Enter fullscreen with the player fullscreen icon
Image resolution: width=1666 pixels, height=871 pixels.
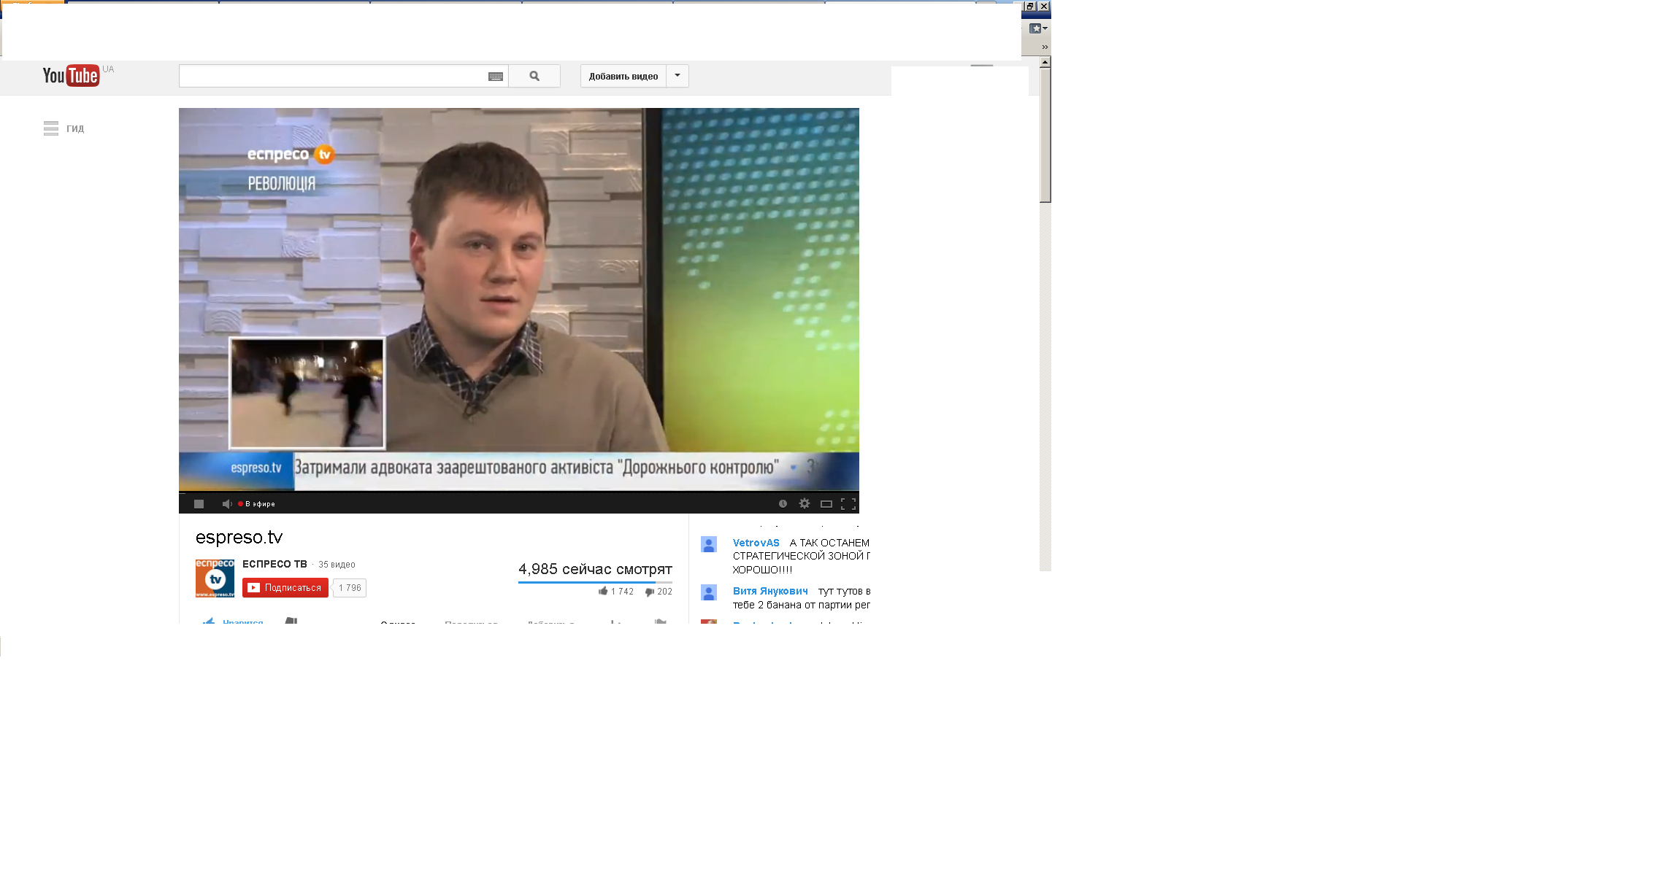[848, 504]
